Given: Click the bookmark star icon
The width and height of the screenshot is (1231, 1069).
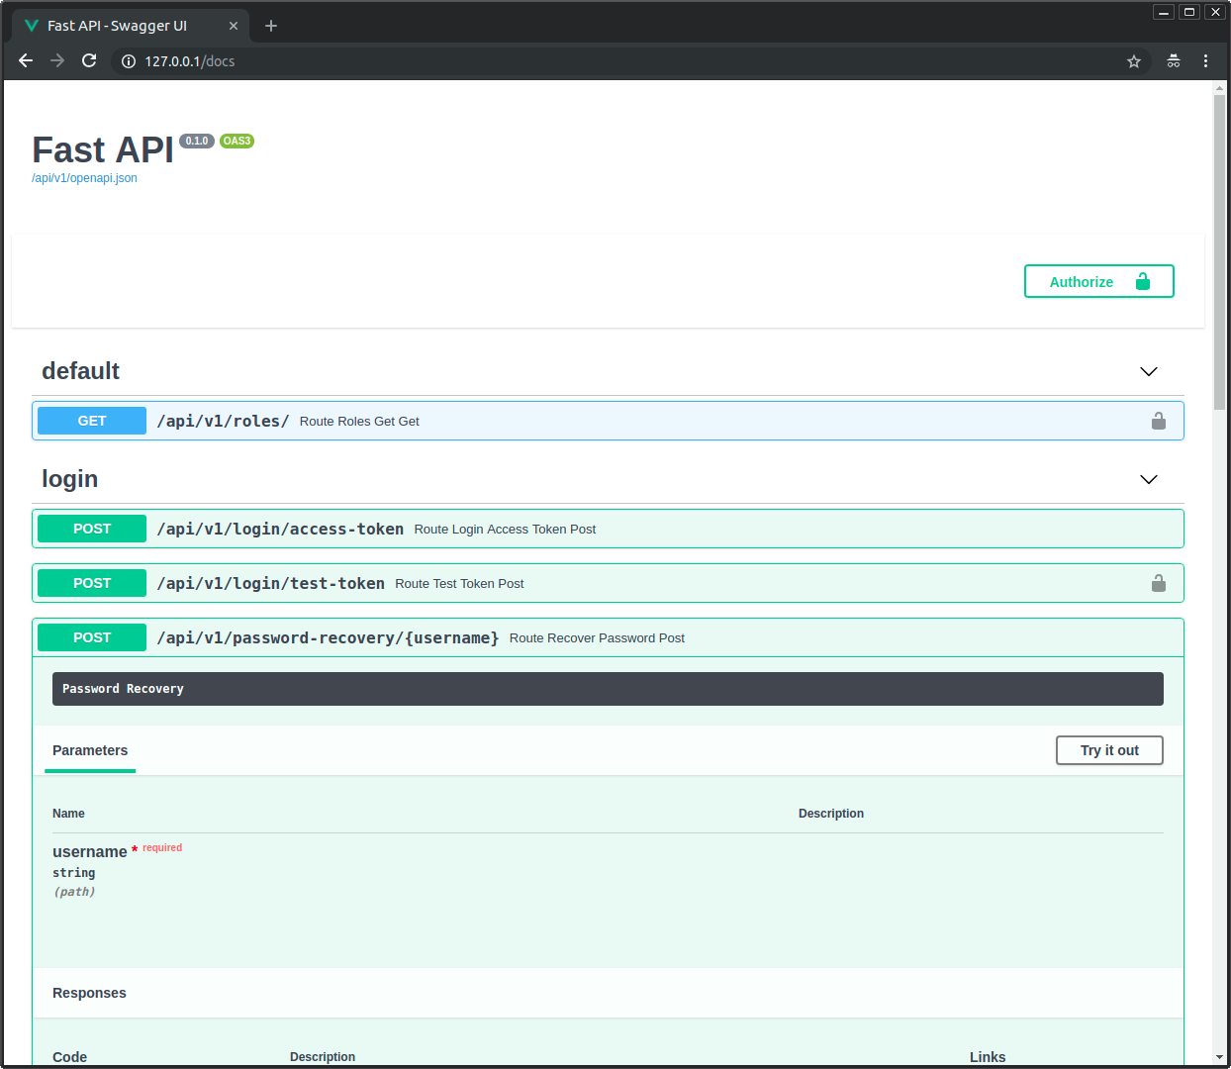Looking at the screenshot, I should pyautogui.click(x=1133, y=60).
